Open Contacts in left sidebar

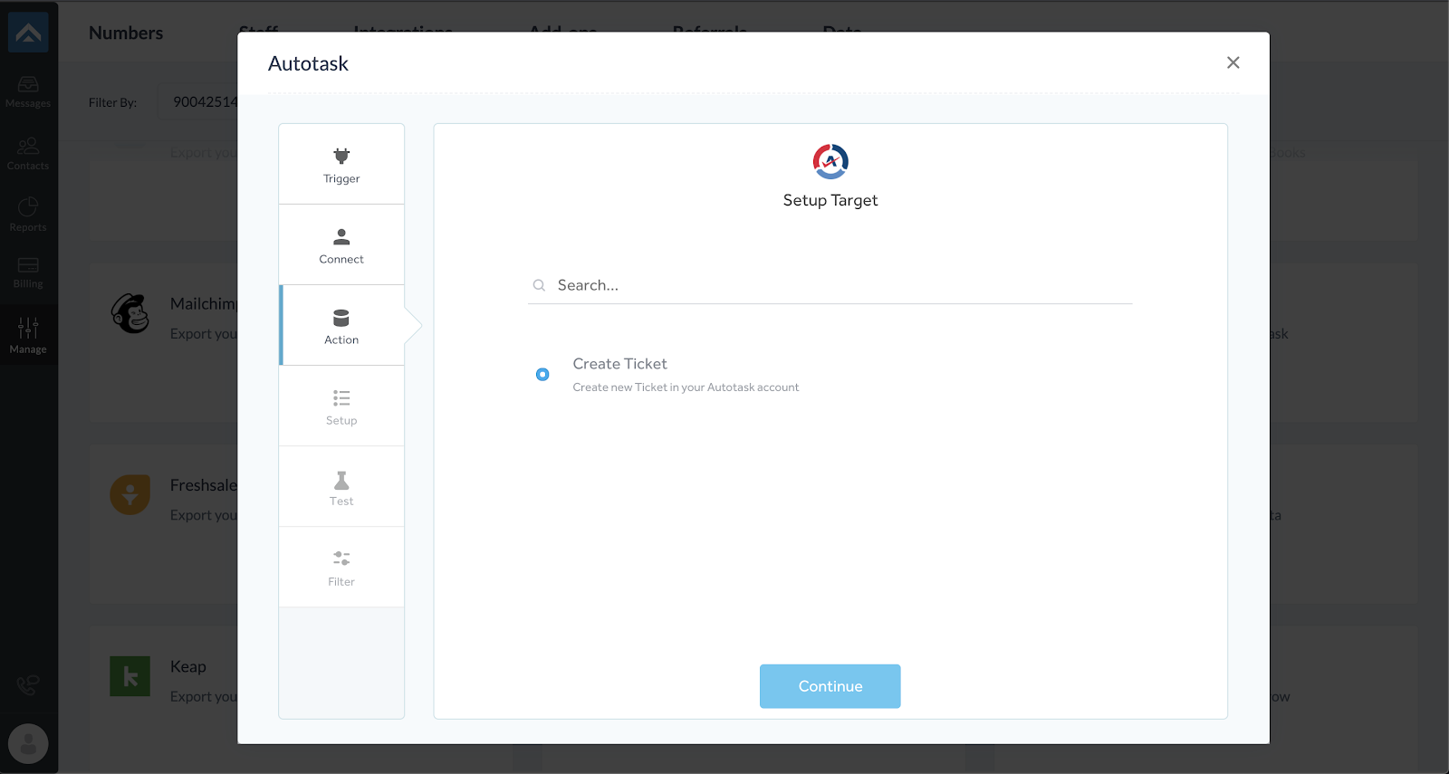(28, 154)
